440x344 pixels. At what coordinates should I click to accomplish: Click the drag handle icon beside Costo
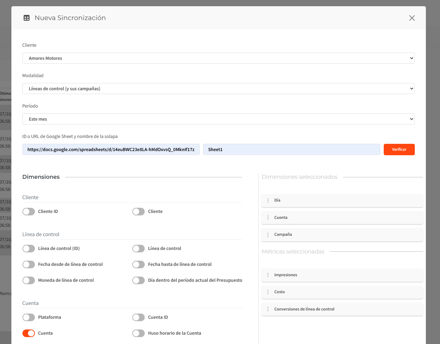tap(268, 292)
